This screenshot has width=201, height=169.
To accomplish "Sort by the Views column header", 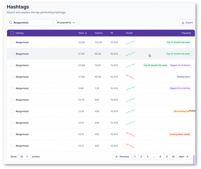I will pos(82,33).
